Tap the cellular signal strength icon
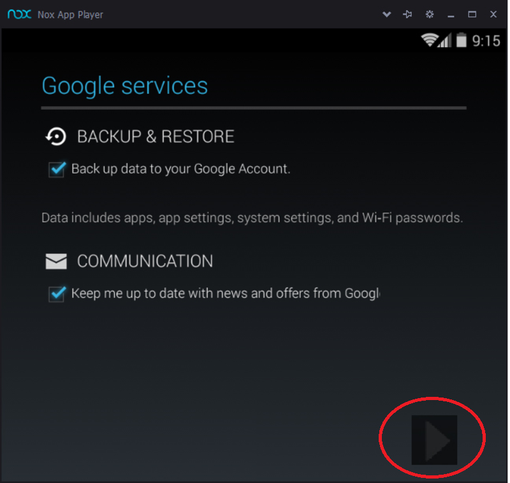This screenshot has width=510, height=483. coord(446,40)
